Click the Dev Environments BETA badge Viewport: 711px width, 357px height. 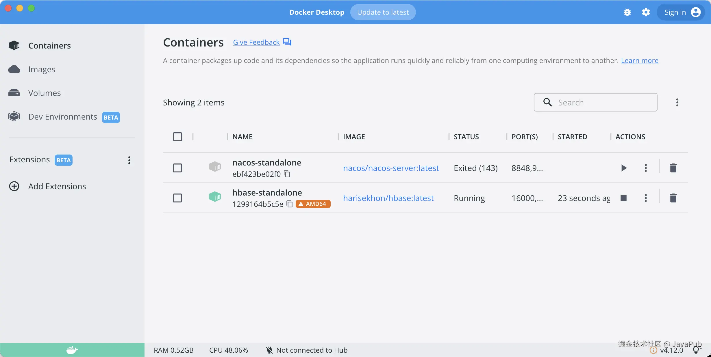click(x=111, y=117)
